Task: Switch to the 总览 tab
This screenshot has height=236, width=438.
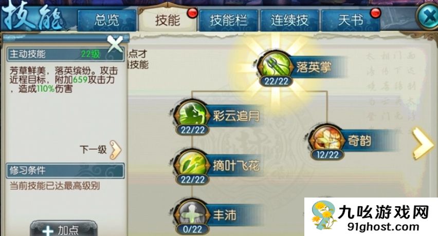Action: click(x=107, y=21)
